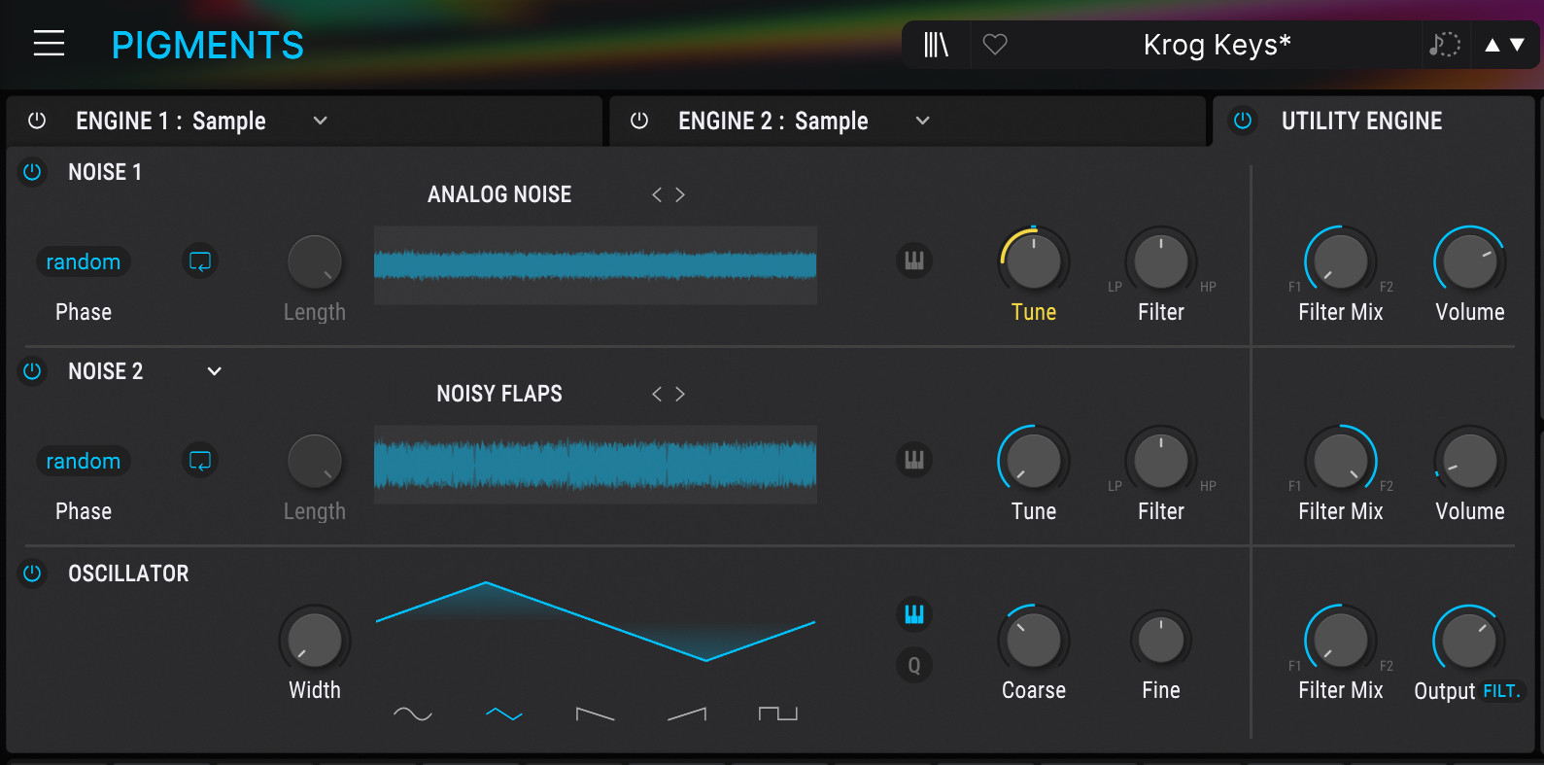1544x765 pixels.
Task: Click the PIGMENTS logo
Action: 208,45
